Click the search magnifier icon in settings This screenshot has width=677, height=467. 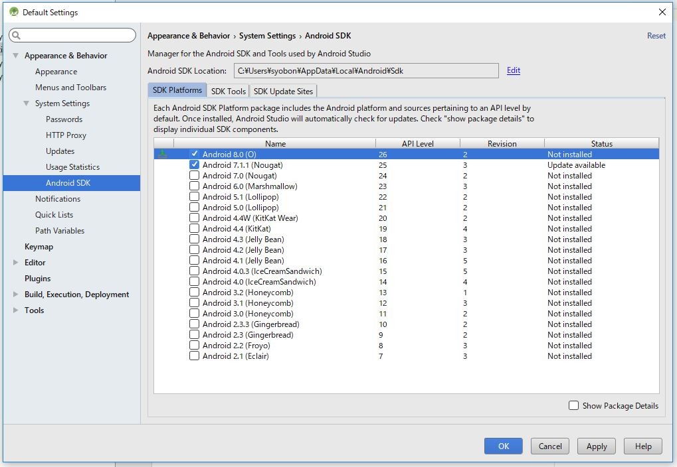tap(16, 35)
